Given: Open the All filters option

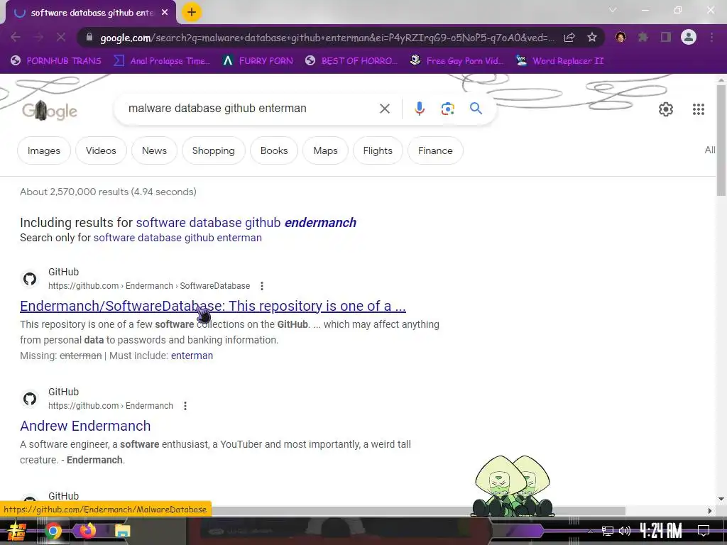Looking at the screenshot, I should [710, 150].
